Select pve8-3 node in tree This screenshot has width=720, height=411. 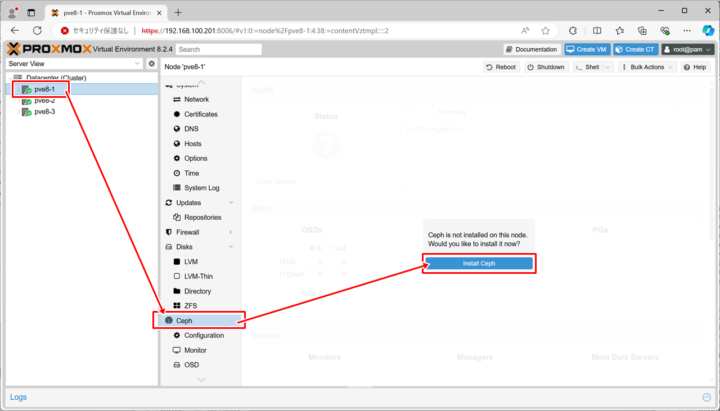(44, 111)
